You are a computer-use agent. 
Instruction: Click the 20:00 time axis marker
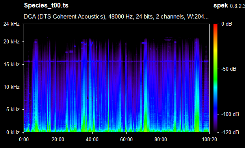click(58, 139)
